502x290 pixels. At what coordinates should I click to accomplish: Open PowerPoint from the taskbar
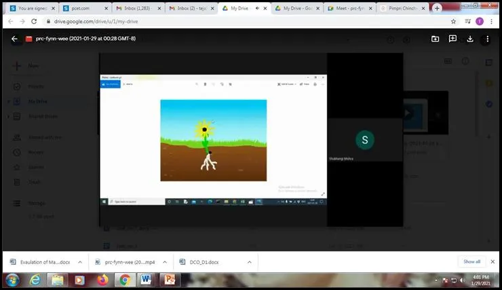click(170, 280)
